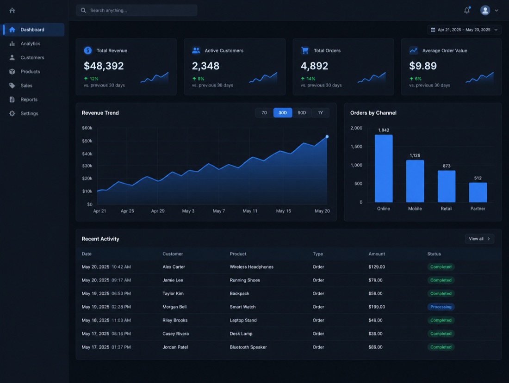
Task: Click the View all button in Recent Activity
Action: 479,239
